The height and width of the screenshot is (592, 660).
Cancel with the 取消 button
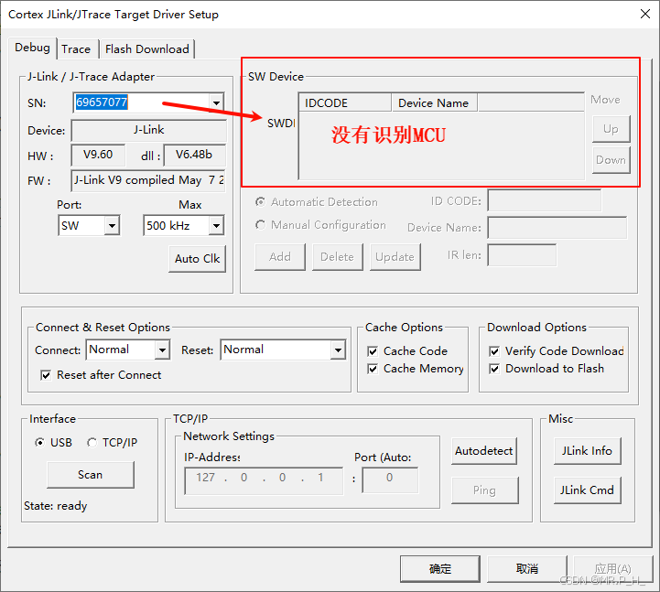pos(527,569)
